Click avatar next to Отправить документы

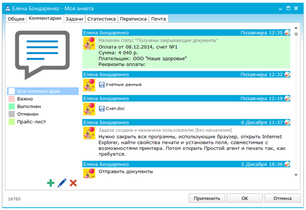[x=89, y=173]
